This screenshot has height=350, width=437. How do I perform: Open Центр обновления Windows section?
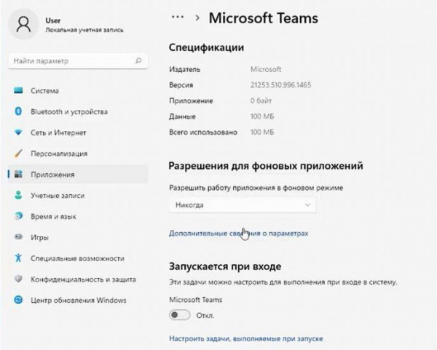[x=79, y=301]
